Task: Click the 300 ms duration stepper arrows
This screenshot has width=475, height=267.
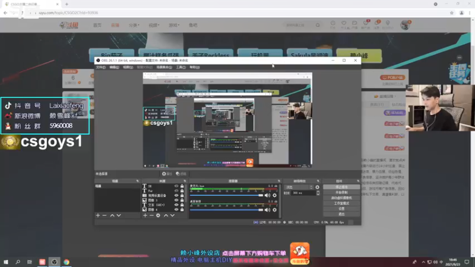Action: pyautogui.click(x=318, y=193)
